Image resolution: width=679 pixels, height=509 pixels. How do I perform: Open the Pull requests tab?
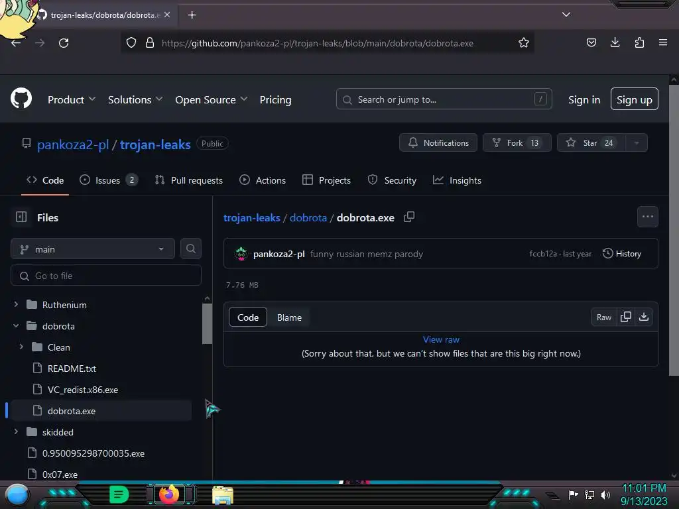[189, 180]
